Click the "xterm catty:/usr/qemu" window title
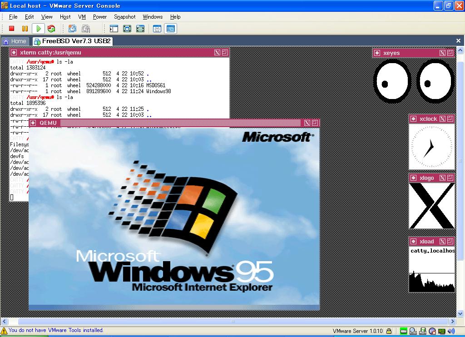 click(x=51, y=53)
